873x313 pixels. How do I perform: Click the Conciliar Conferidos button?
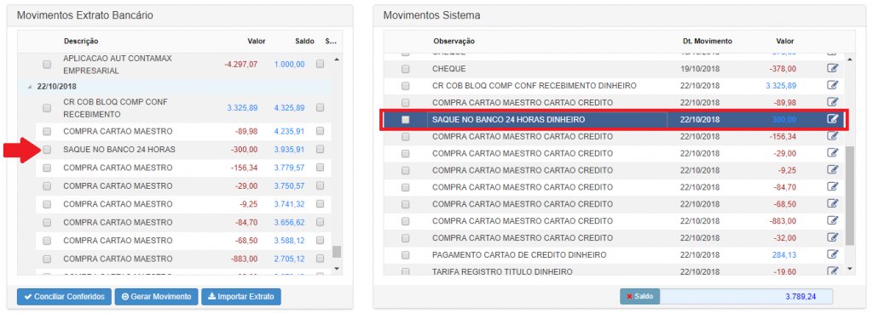tap(64, 297)
